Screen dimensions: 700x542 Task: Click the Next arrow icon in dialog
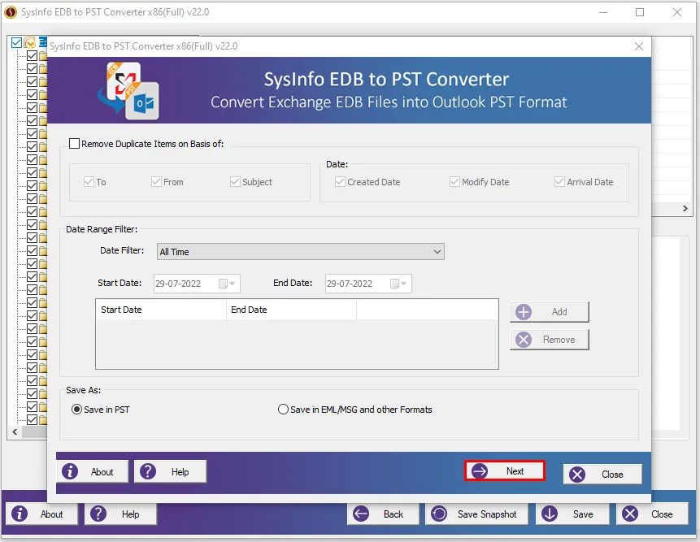coord(480,471)
